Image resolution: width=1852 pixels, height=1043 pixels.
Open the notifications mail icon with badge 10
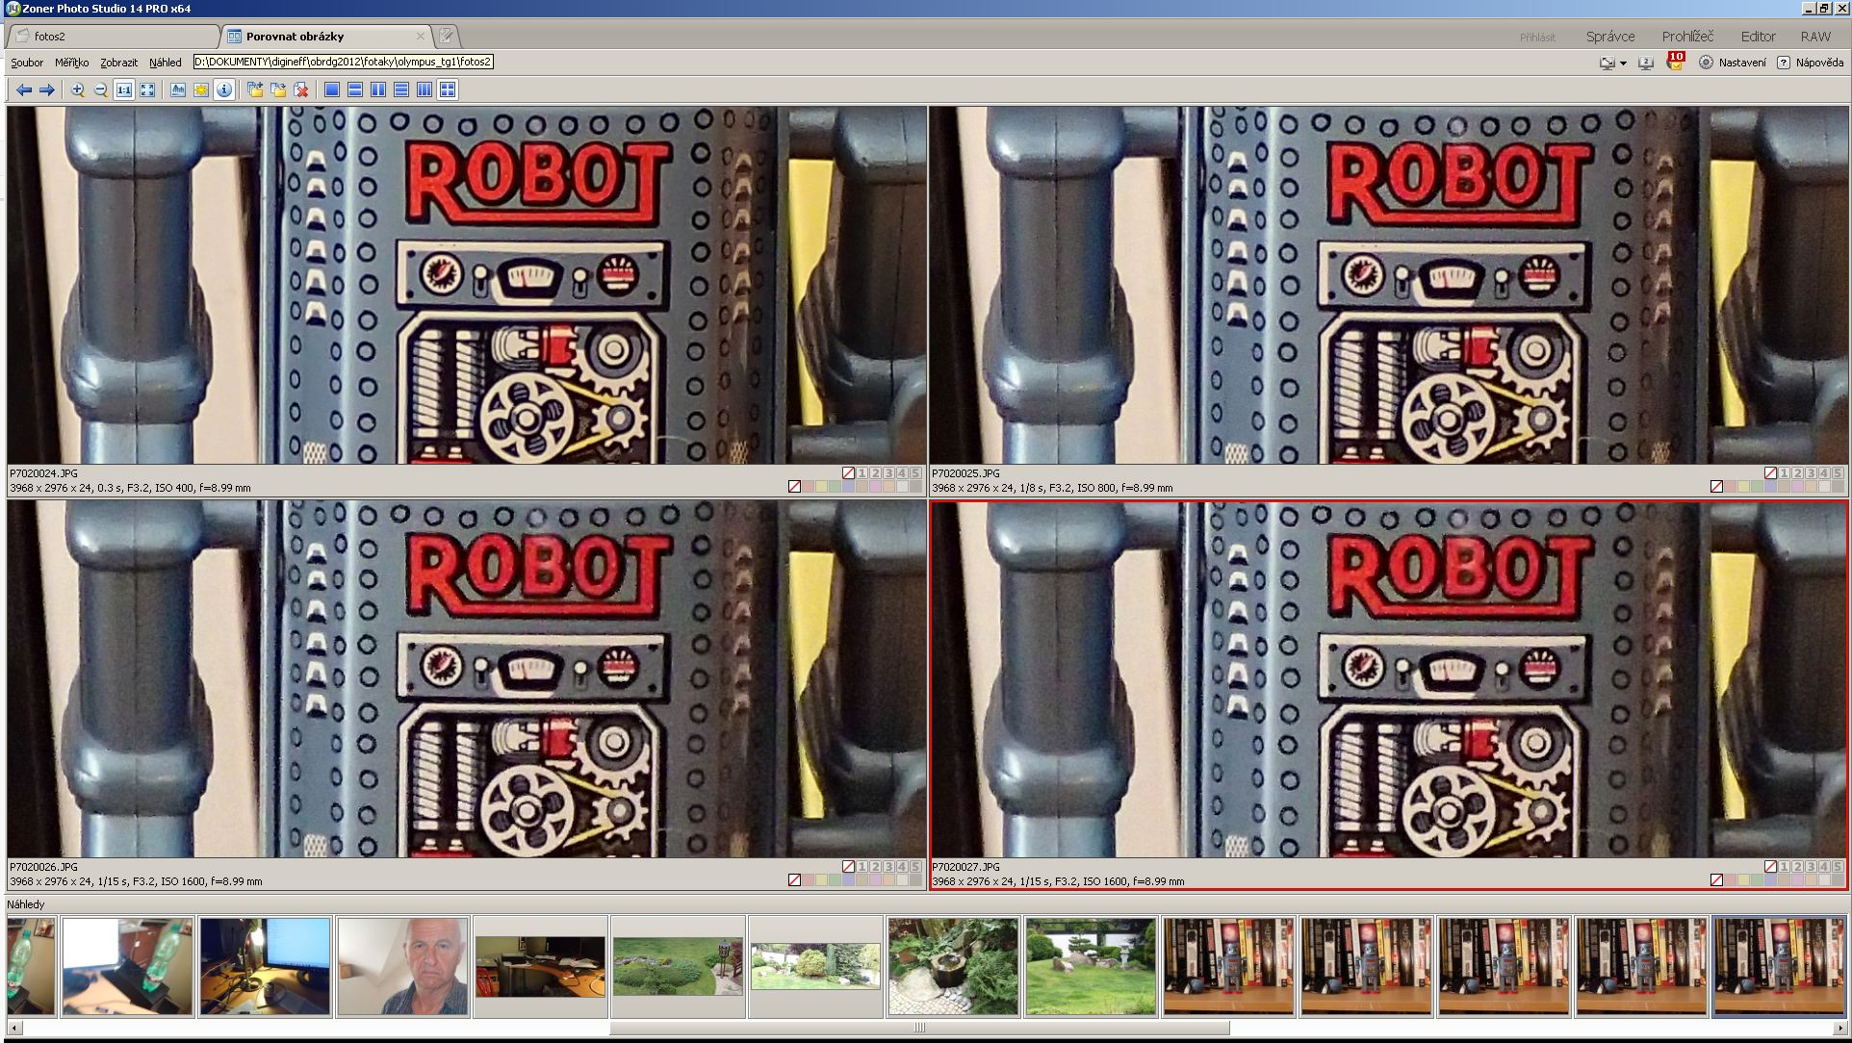pyautogui.click(x=1676, y=62)
